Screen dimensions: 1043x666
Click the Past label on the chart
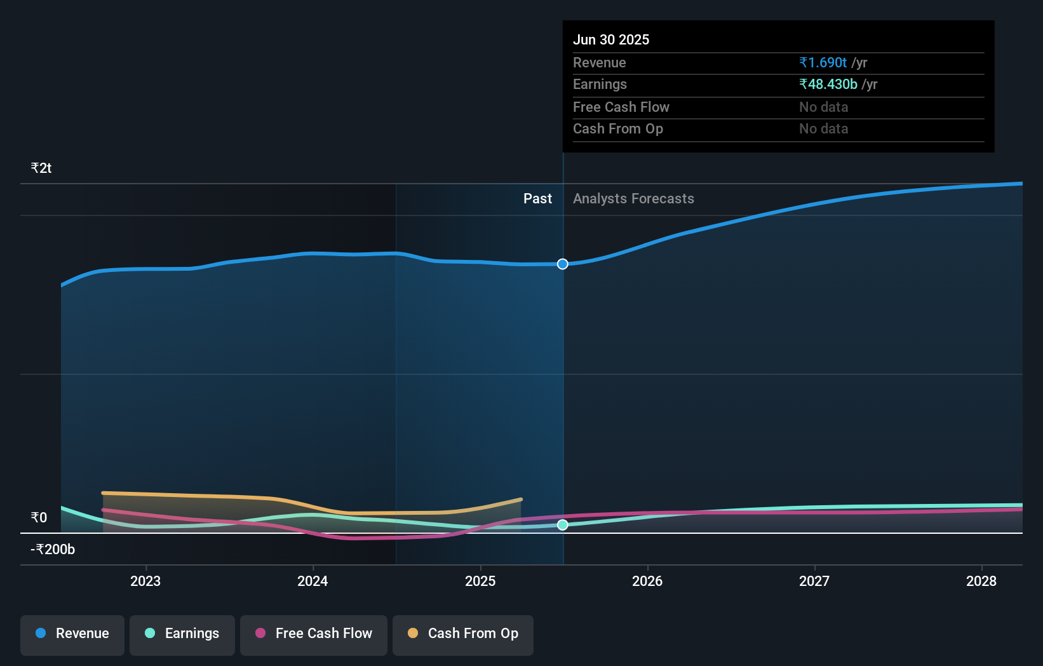[x=537, y=199]
